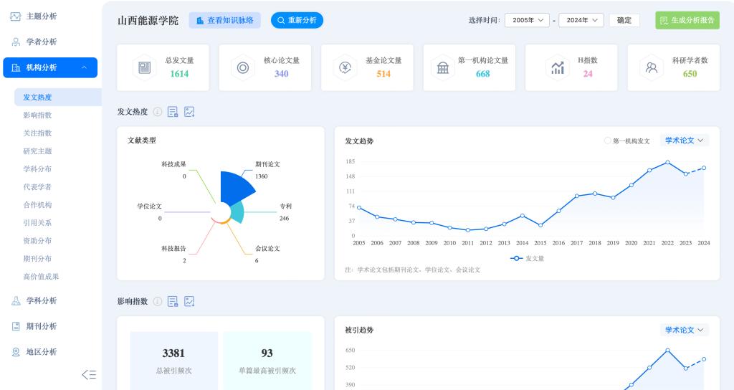
Task: Open the data table icon next to 影响指数
Action: pos(173,301)
